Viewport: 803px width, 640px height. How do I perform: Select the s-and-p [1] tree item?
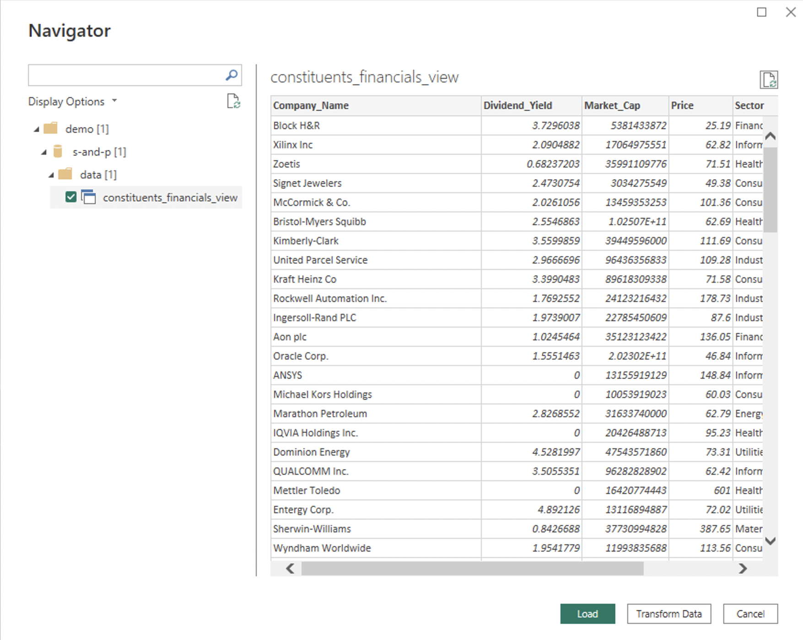[x=99, y=152]
